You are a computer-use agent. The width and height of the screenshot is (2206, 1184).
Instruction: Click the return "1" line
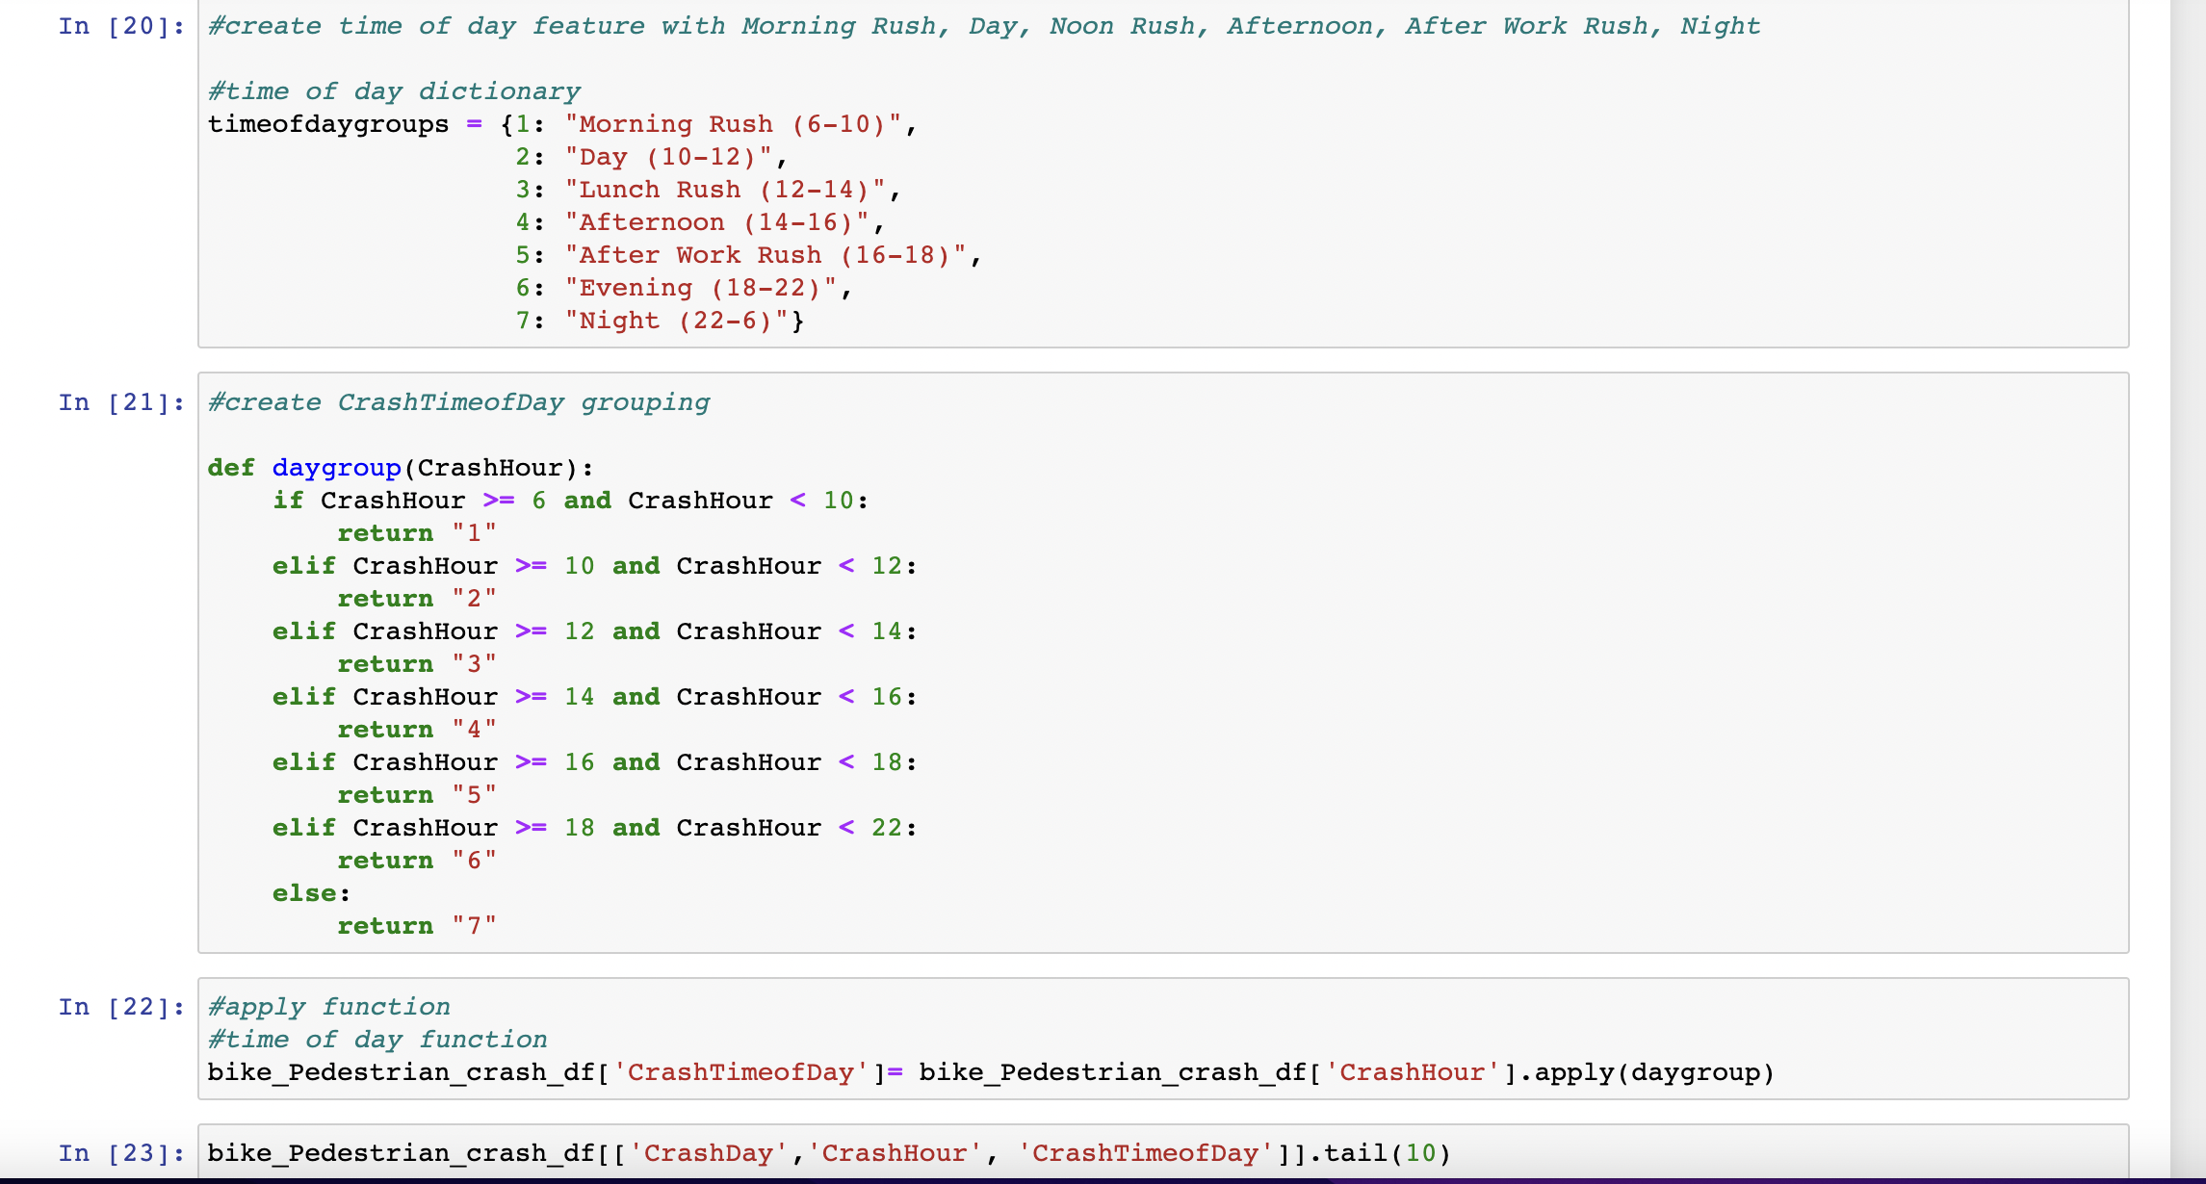(416, 533)
